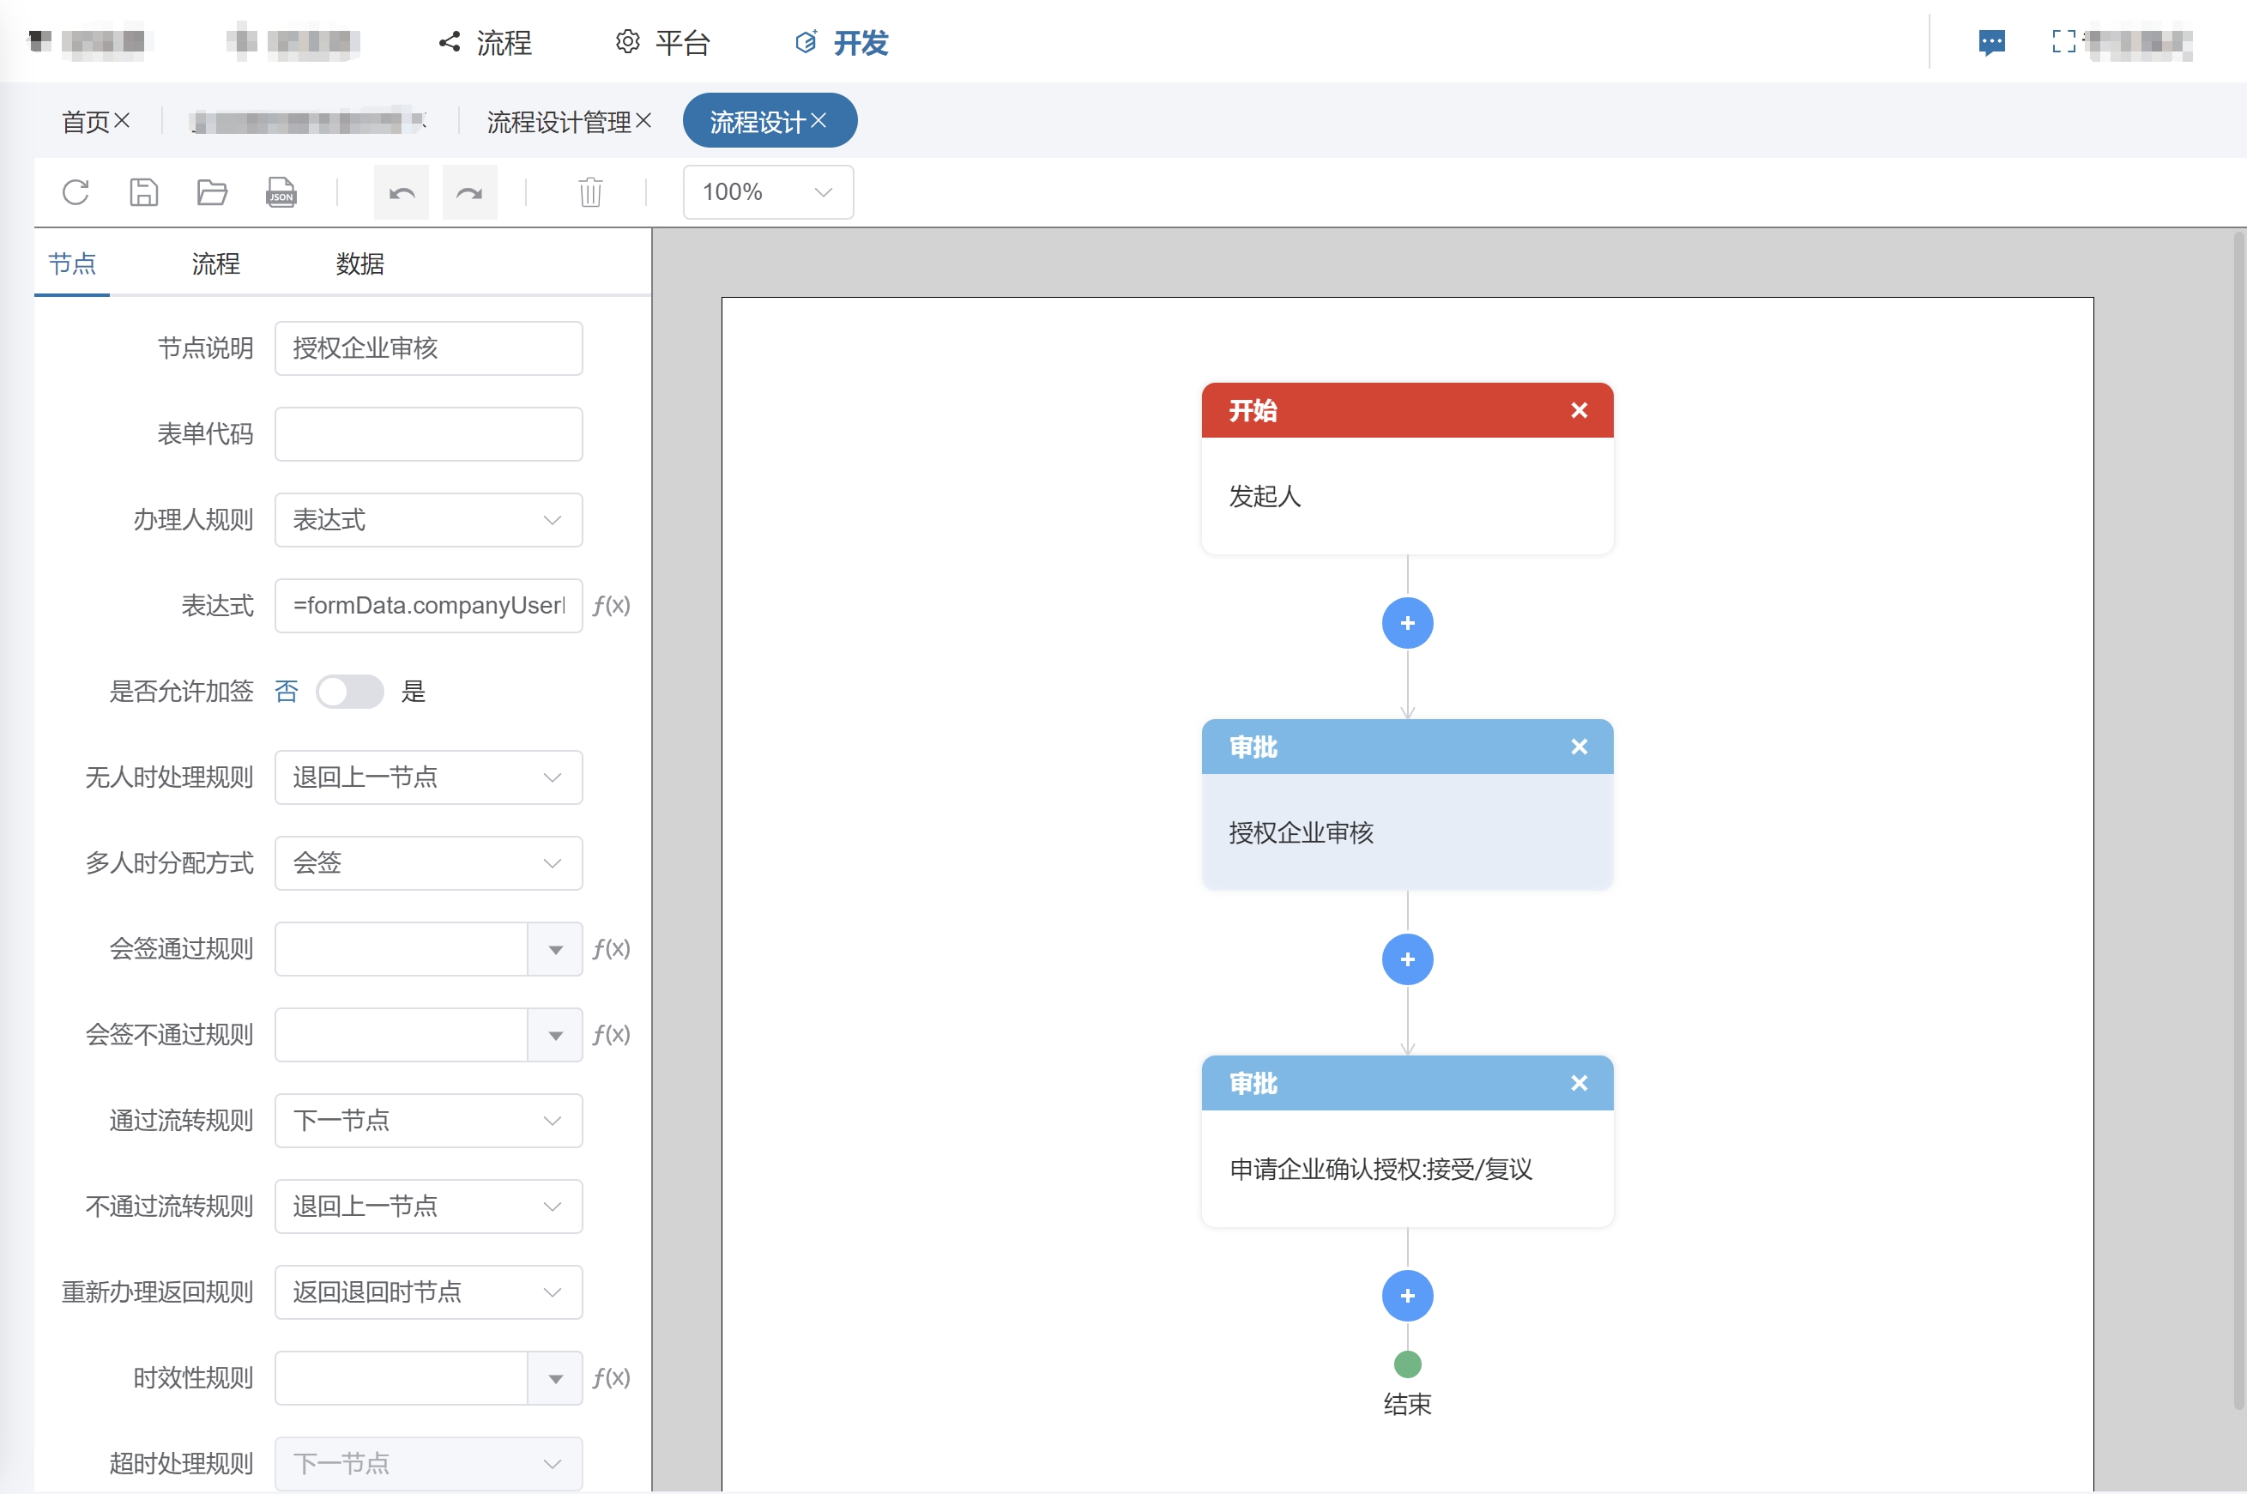
Task: Click the redo arrow icon
Action: pyautogui.click(x=469, y=193)
